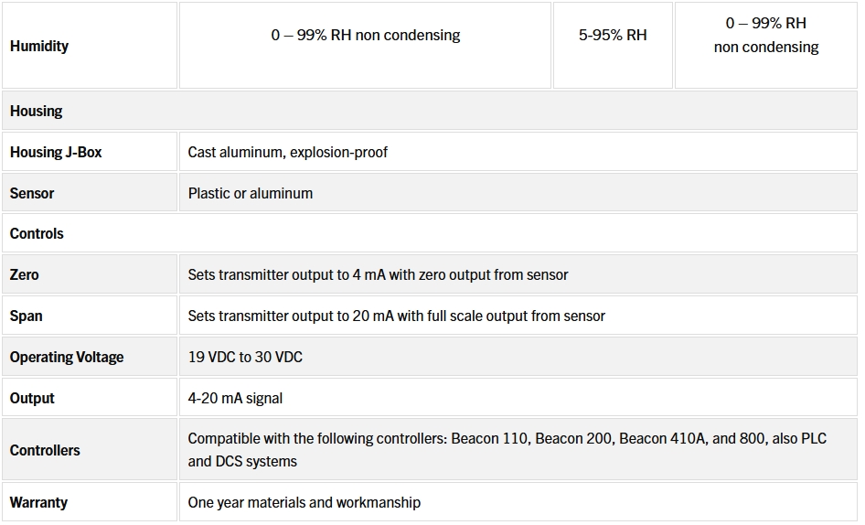Click "Cast aluminum, explosion-proof" text
This screenshot has width=865, height=525.
click(x=287, y=152)
